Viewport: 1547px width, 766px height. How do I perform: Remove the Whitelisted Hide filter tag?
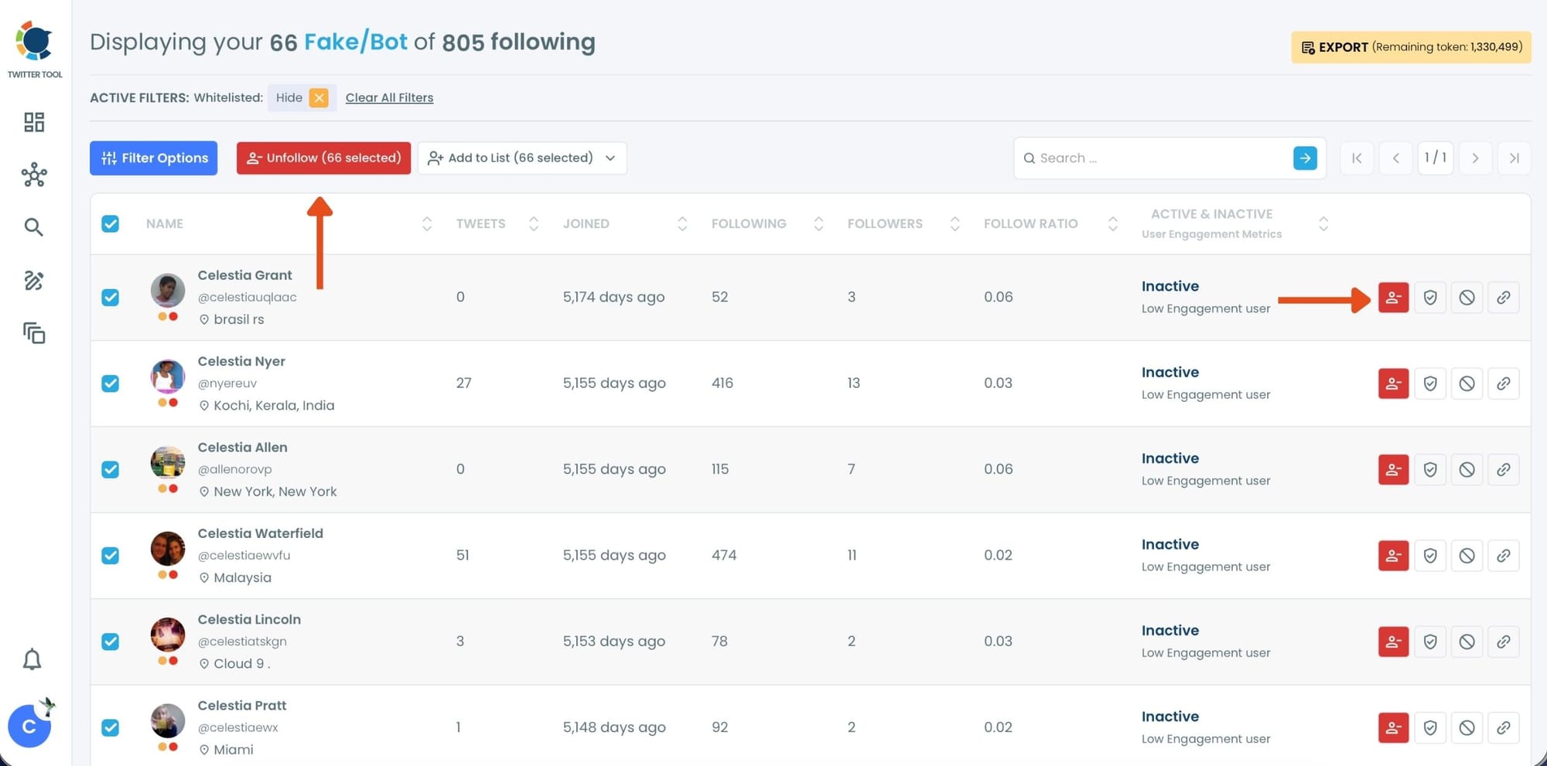pos(319,97)
